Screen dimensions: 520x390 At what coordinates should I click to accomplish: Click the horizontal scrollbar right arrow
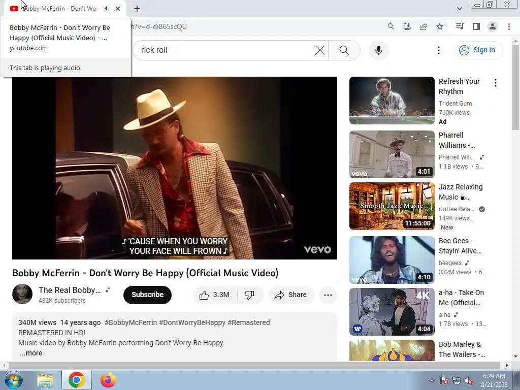[507, 366]
